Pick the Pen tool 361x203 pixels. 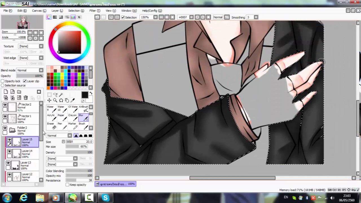pos(62,126)
